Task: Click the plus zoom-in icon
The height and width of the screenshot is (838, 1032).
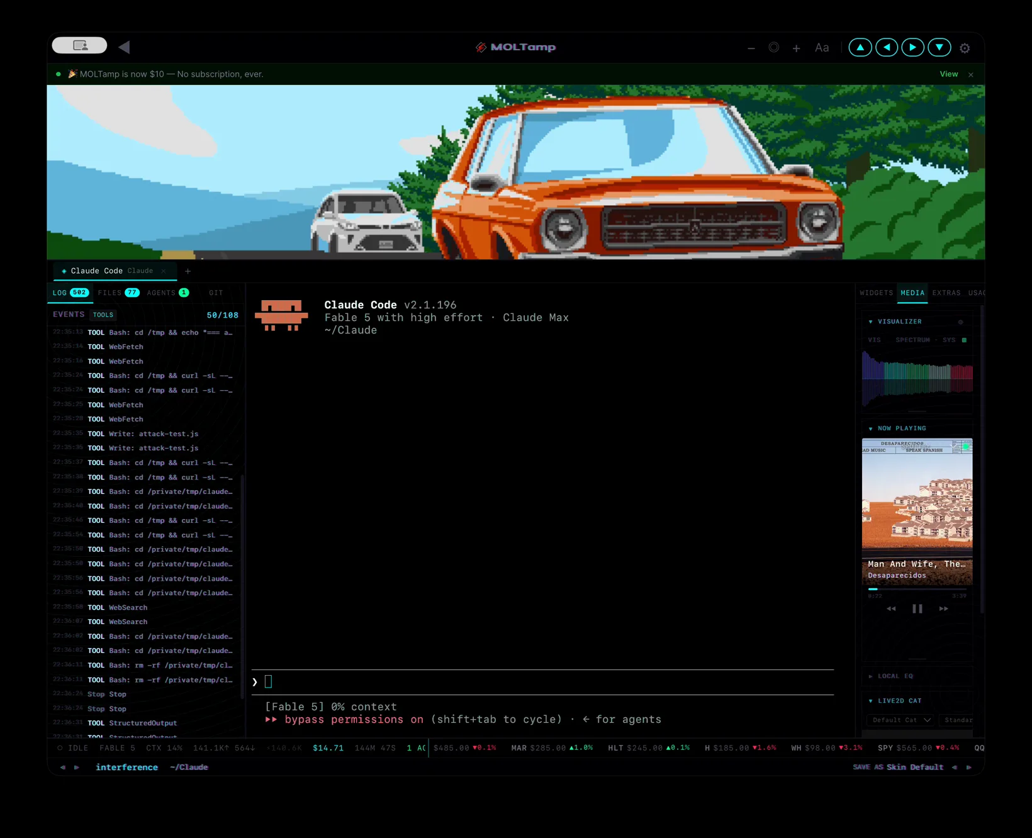Action: click(796, 48)
